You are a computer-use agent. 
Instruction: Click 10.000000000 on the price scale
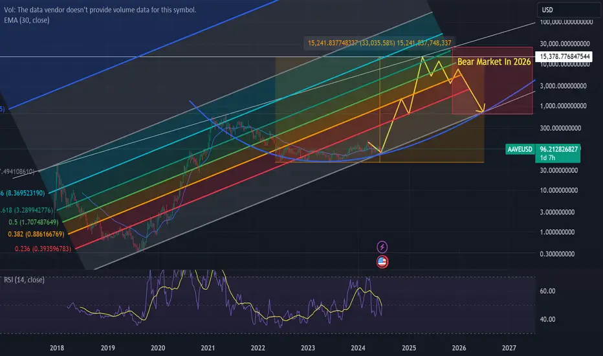(559, 190)
